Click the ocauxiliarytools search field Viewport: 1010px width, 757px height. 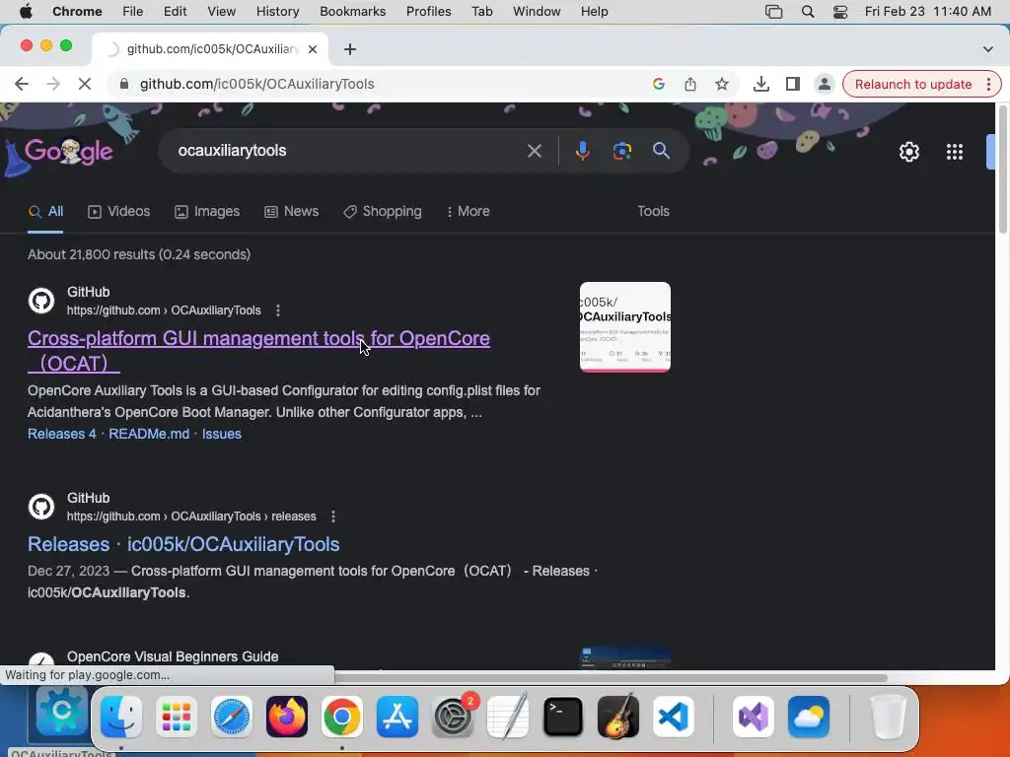point(348,151)
